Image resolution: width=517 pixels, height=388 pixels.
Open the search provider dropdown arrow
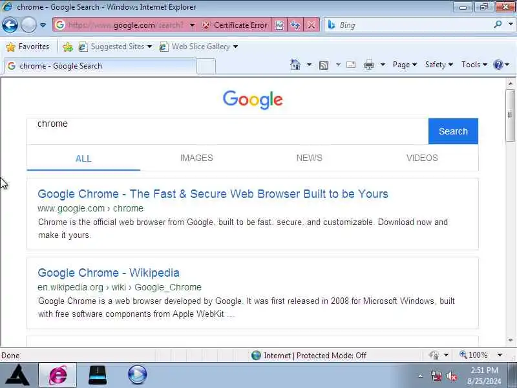[x=511, y=24]
